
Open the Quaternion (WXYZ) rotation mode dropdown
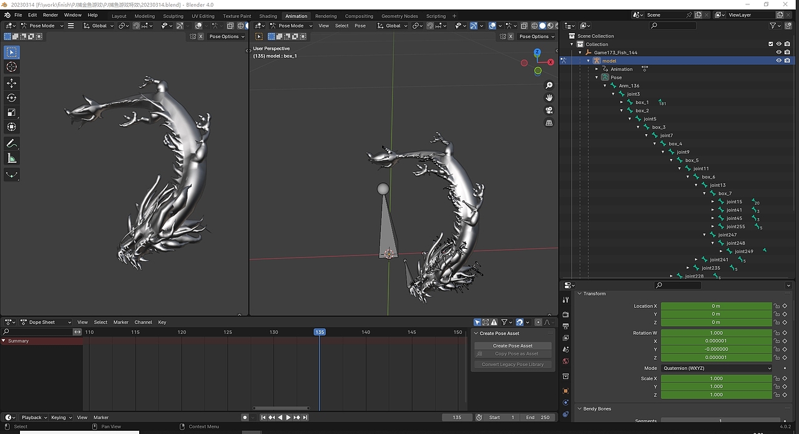click(x=716, y=368)
